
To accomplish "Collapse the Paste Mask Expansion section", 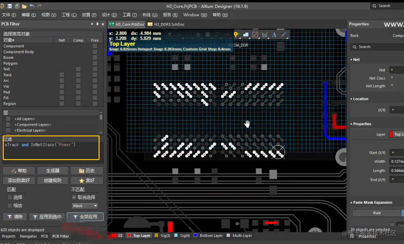I will pos(351,202).
